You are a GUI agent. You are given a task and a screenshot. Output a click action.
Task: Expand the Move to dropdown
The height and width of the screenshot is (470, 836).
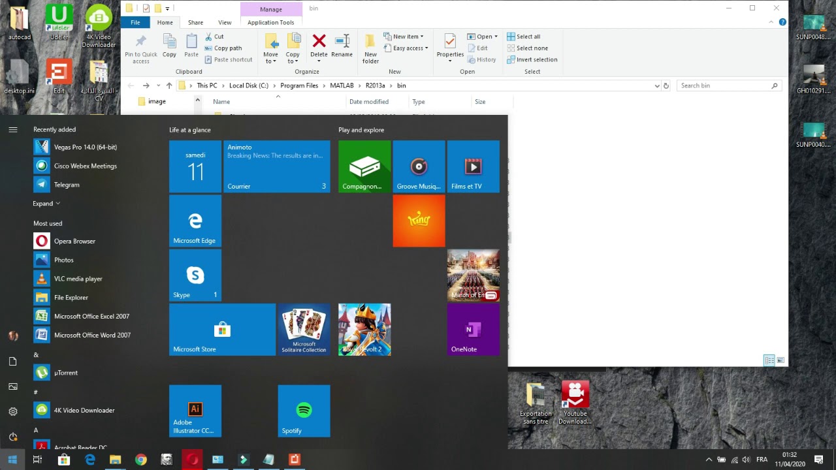[270, 49]
